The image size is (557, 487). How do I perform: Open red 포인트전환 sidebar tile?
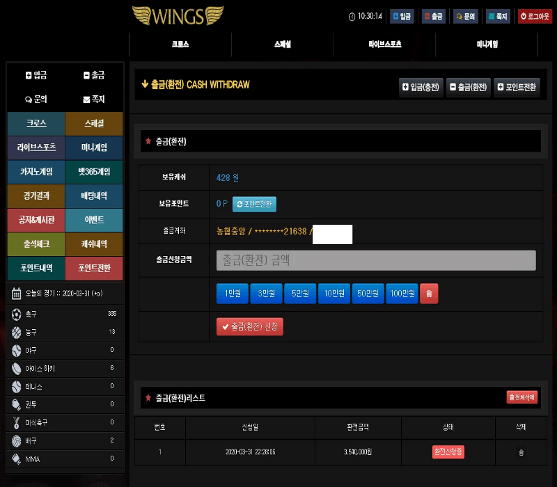(94, 269)
